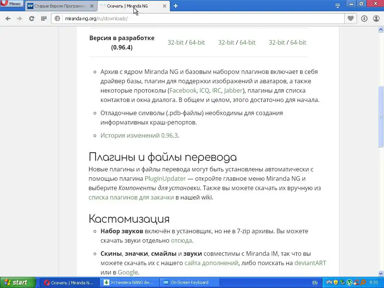
Task: Click the Miranda tray icon
Action: click(329, 283)
